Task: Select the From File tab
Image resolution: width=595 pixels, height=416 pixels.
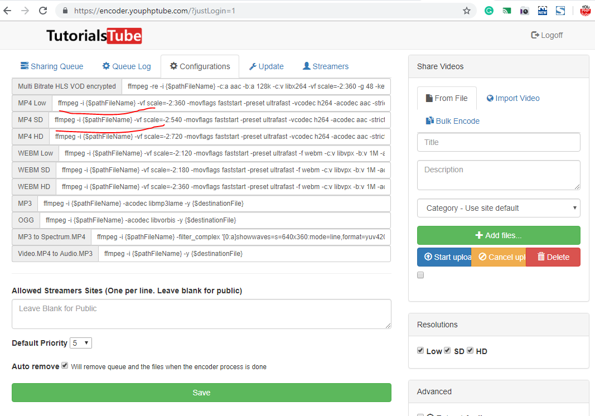Action: (x=447, y=98)
